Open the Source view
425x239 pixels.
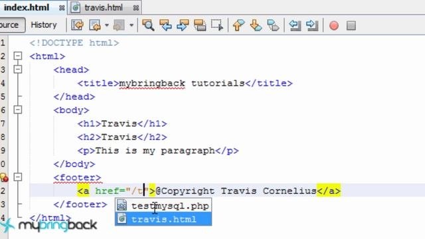click(x=11, y=25)
